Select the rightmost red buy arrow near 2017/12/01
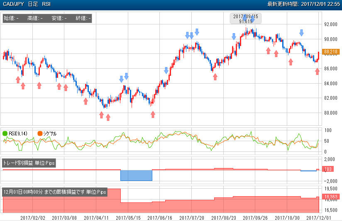 click(x=318, y=71)
